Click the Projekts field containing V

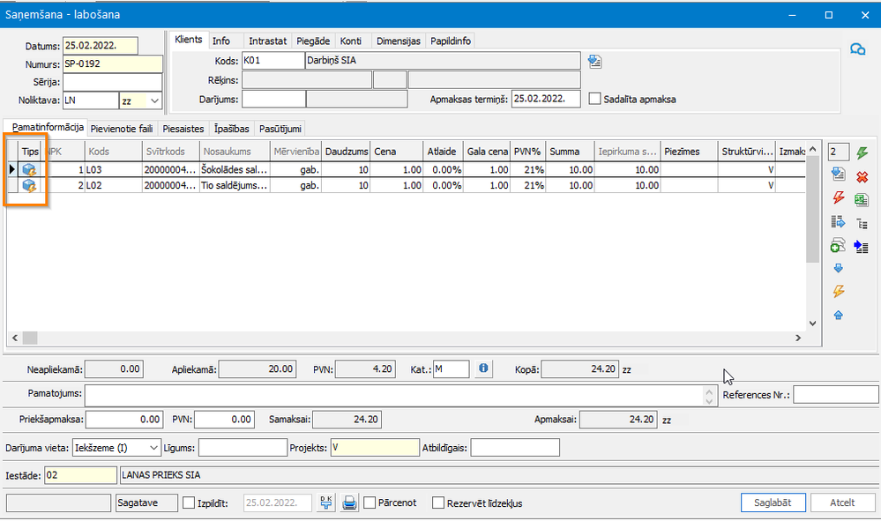(375, 448)
